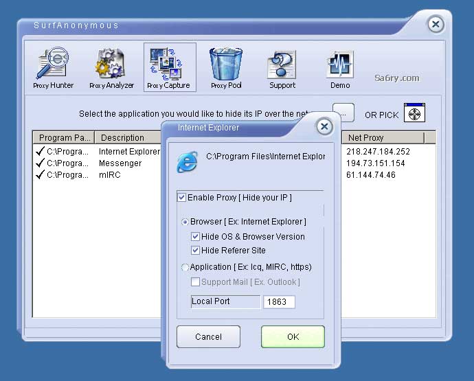Click proxy IP 194.73.151.154

(376, 163)
